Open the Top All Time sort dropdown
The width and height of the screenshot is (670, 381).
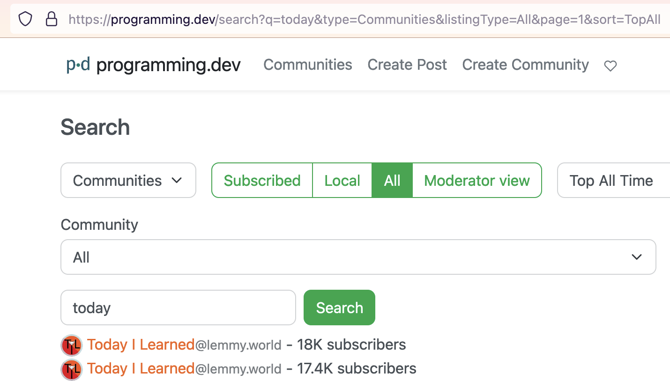[x=611, y=181]
